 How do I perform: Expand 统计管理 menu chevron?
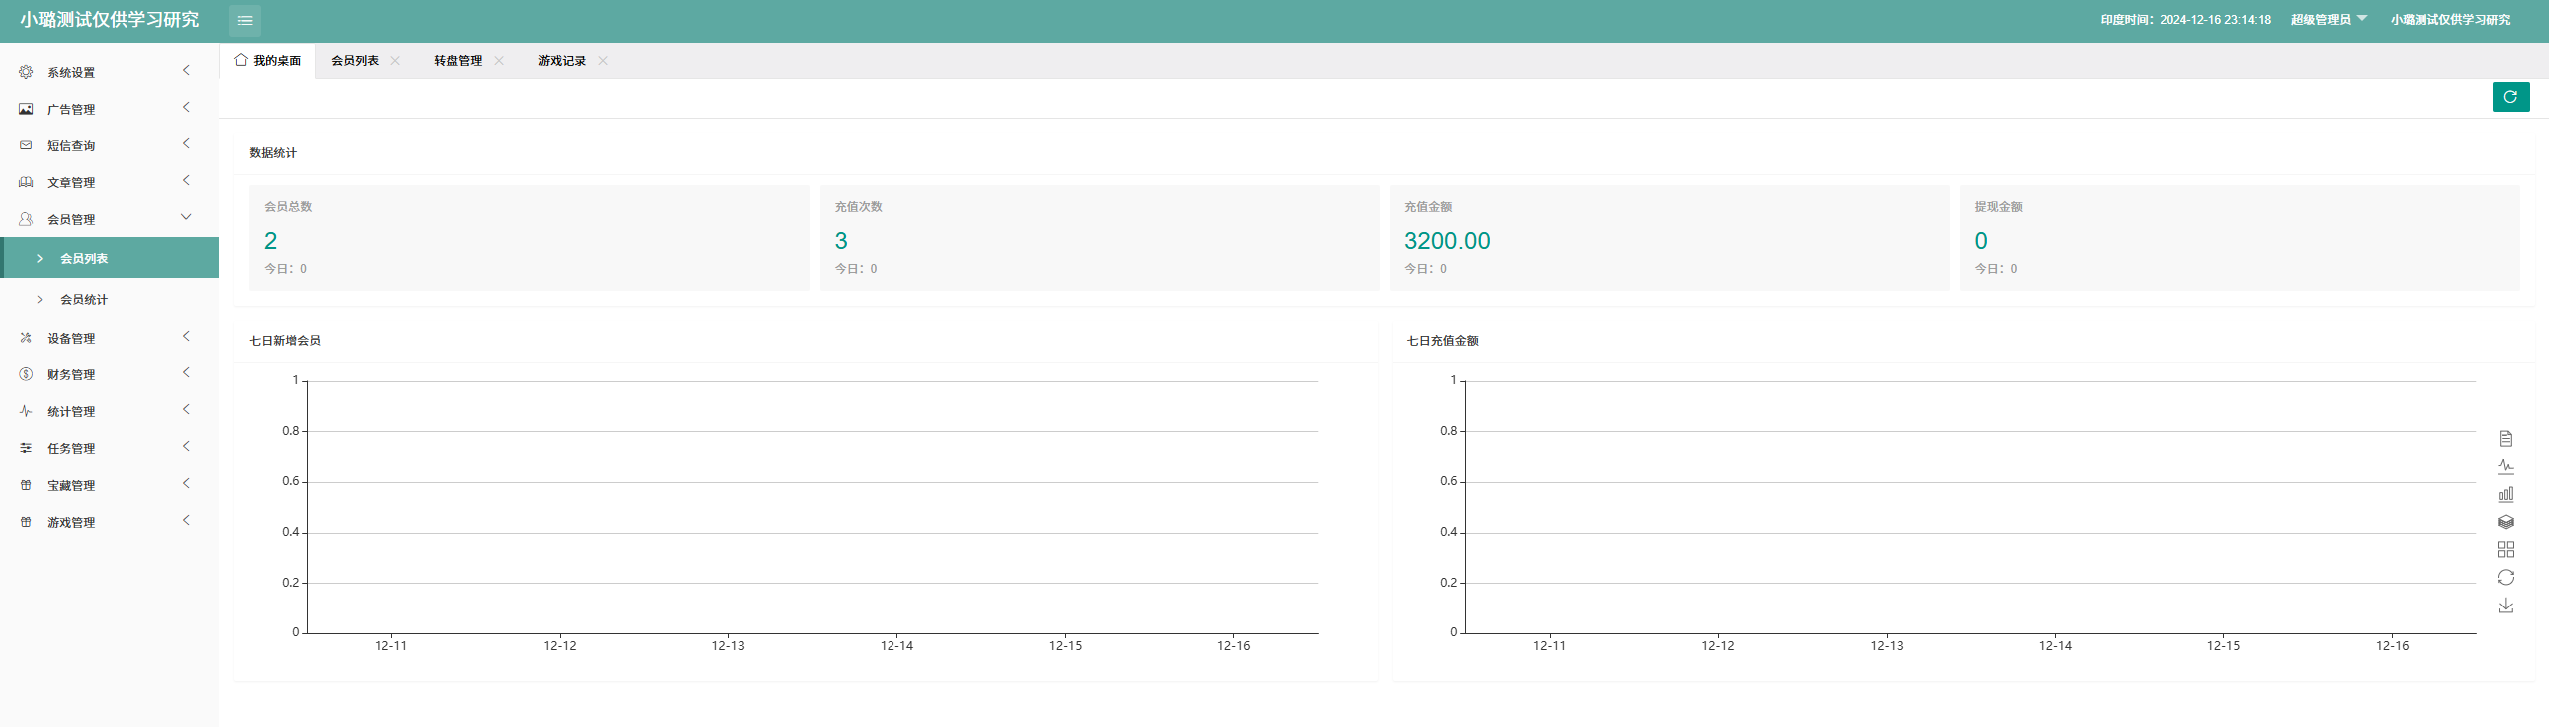[186, 409]
